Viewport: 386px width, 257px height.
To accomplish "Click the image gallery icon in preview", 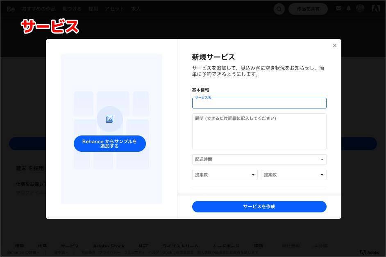I will (109, 119).
